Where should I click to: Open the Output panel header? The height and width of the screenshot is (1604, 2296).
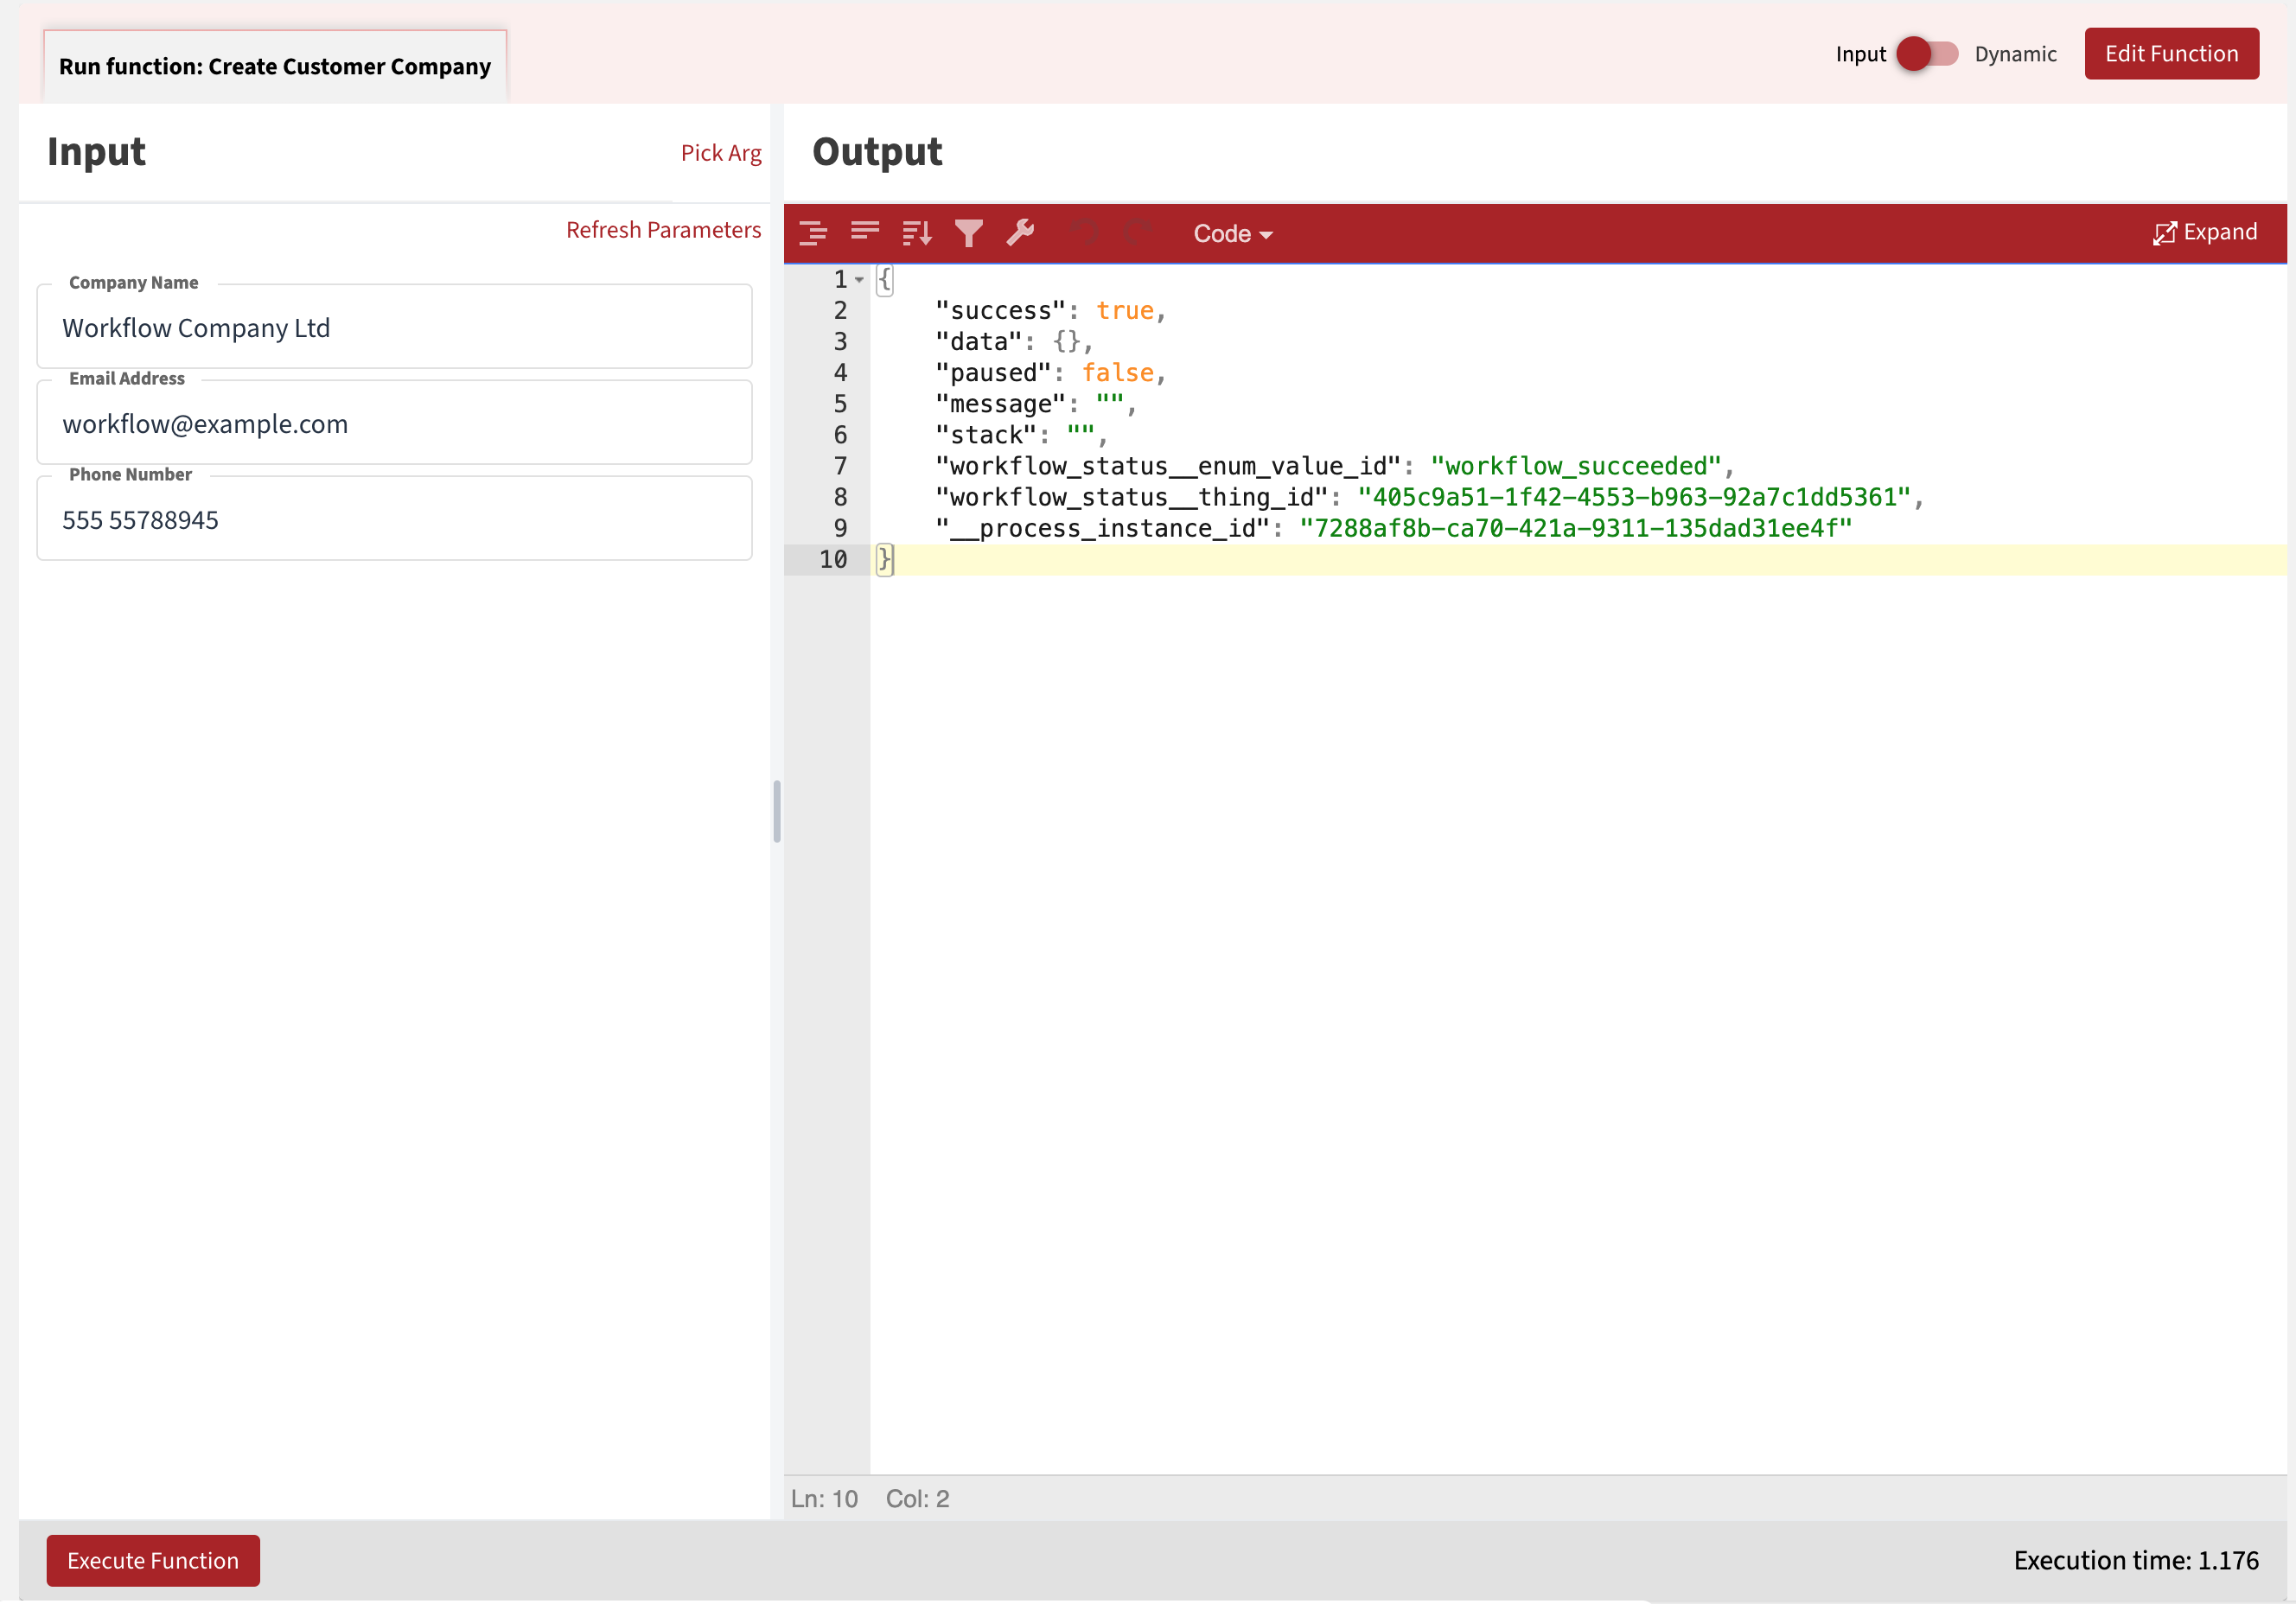876,151
